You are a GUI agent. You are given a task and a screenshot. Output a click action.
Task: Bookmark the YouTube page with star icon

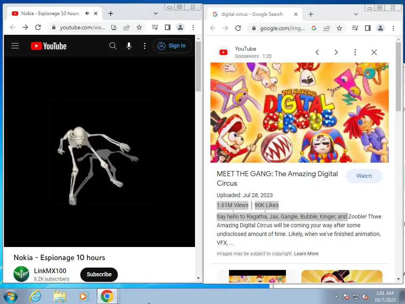139,27
